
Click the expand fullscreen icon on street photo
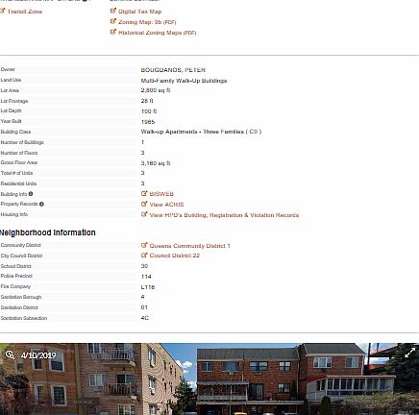(x=410, y=353)
